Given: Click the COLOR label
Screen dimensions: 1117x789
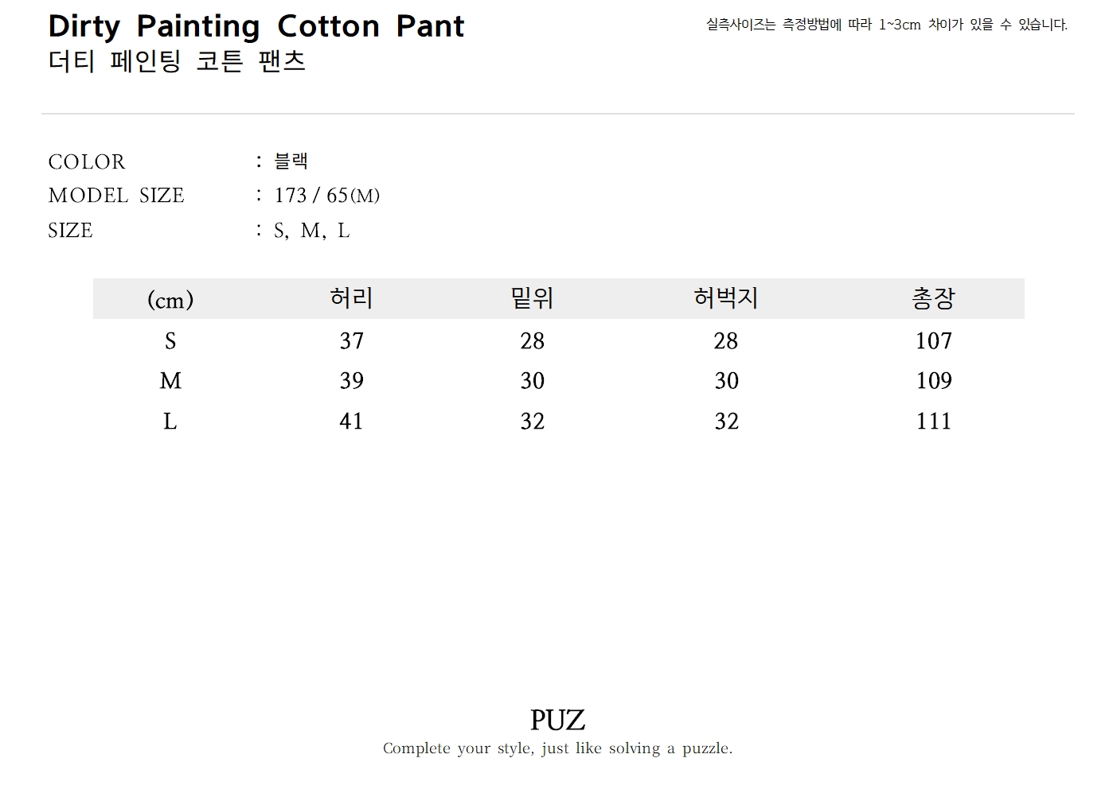Looking at the screenshot, I should click(x=87, y=162).
